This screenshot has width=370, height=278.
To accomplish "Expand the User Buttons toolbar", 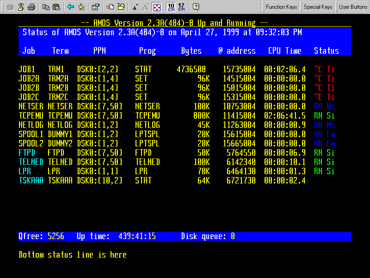I will 353,7.
